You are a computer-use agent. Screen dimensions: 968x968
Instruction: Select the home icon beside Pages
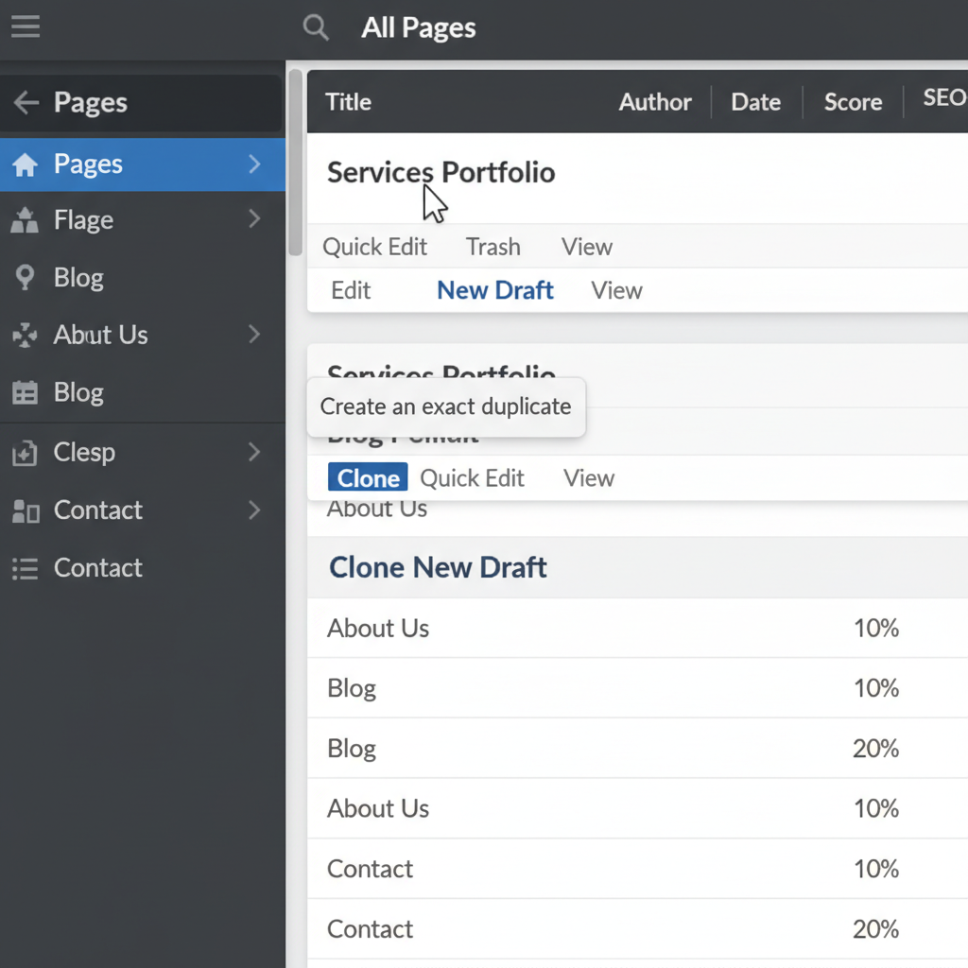point(26,164)
